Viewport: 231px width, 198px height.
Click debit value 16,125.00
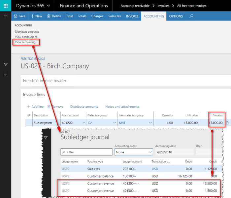point(185,176)
